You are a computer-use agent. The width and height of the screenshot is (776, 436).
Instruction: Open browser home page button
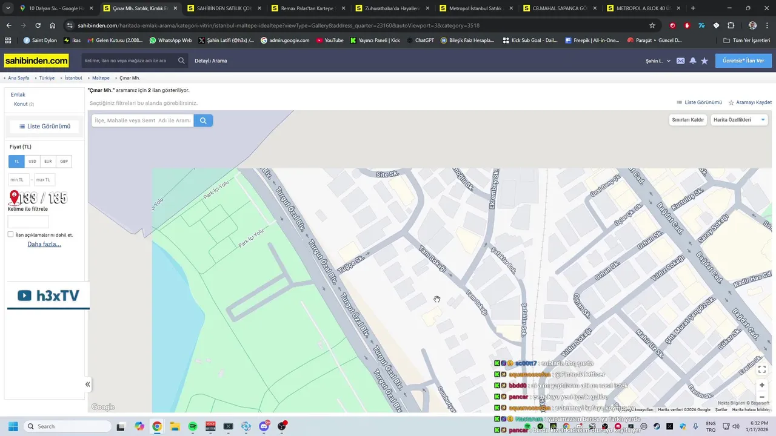(52, 25)
